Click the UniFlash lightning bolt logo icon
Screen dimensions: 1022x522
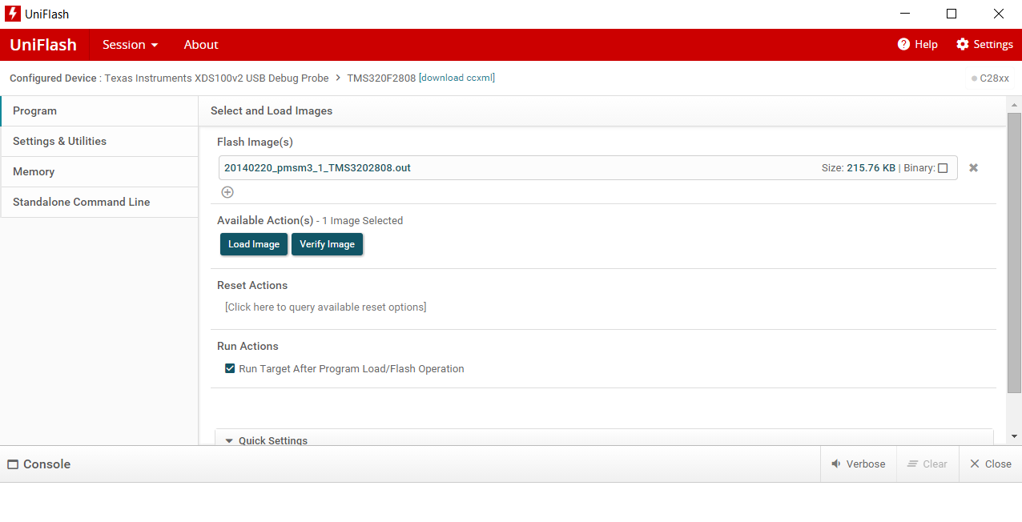click(x=13, y=14)
